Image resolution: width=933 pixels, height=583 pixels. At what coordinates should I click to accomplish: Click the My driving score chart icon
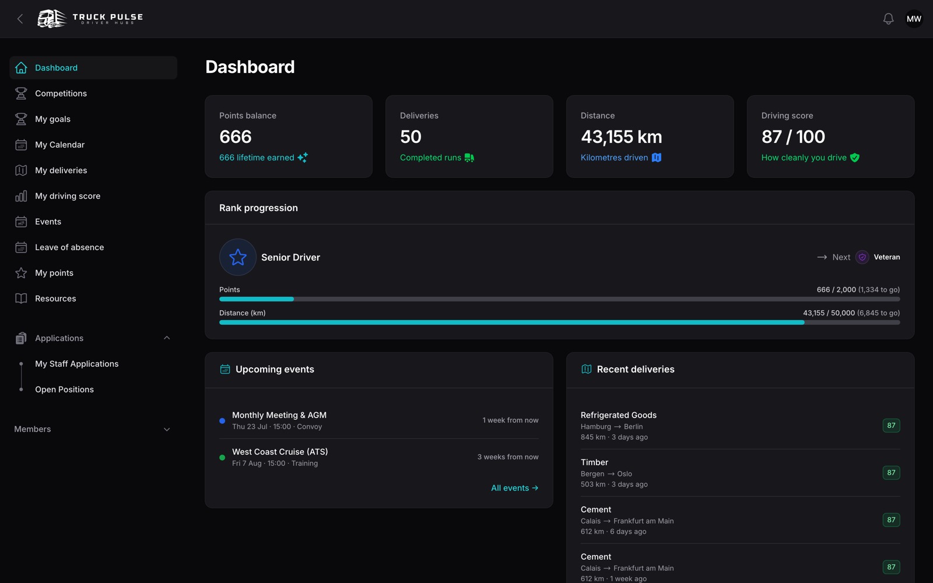(x=21, y=196)
